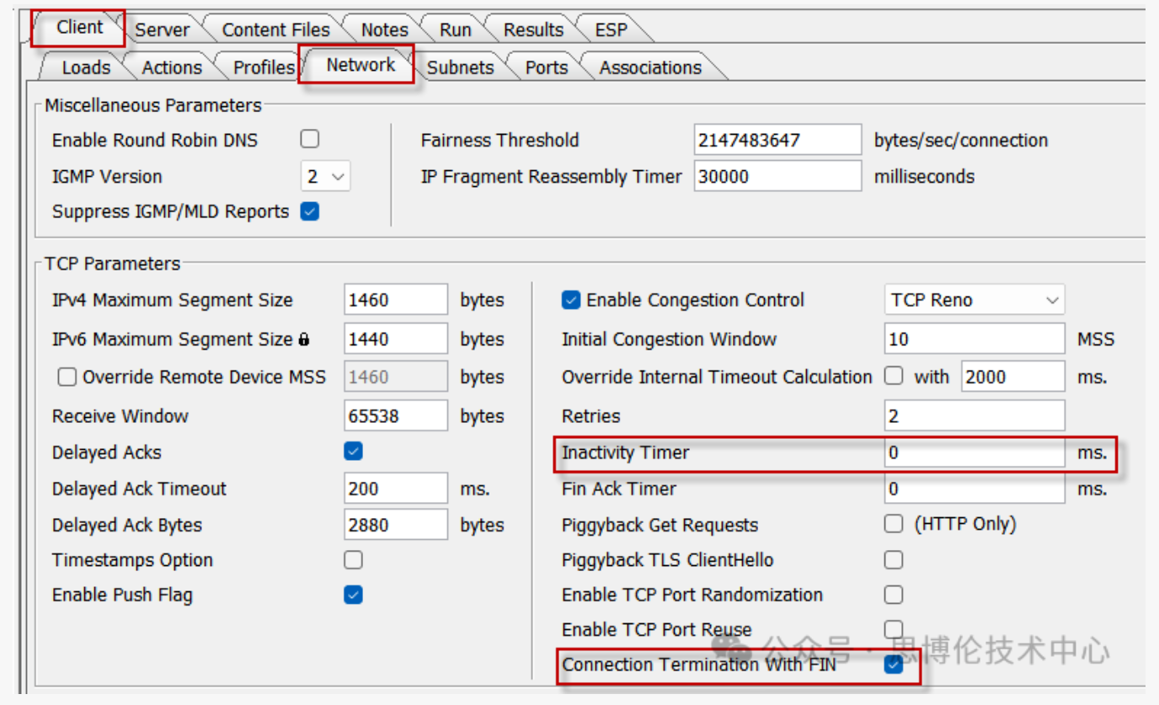Go to the Results tab
The image size is (1159, 705).
(x=533, y=29)
